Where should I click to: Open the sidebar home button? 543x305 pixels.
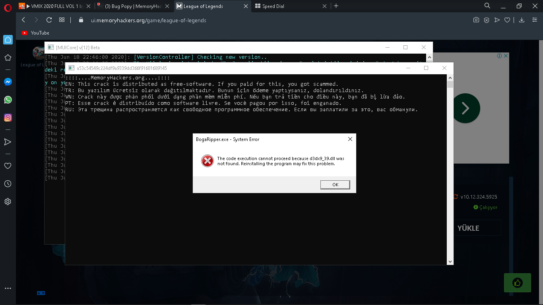pos(8,40)
